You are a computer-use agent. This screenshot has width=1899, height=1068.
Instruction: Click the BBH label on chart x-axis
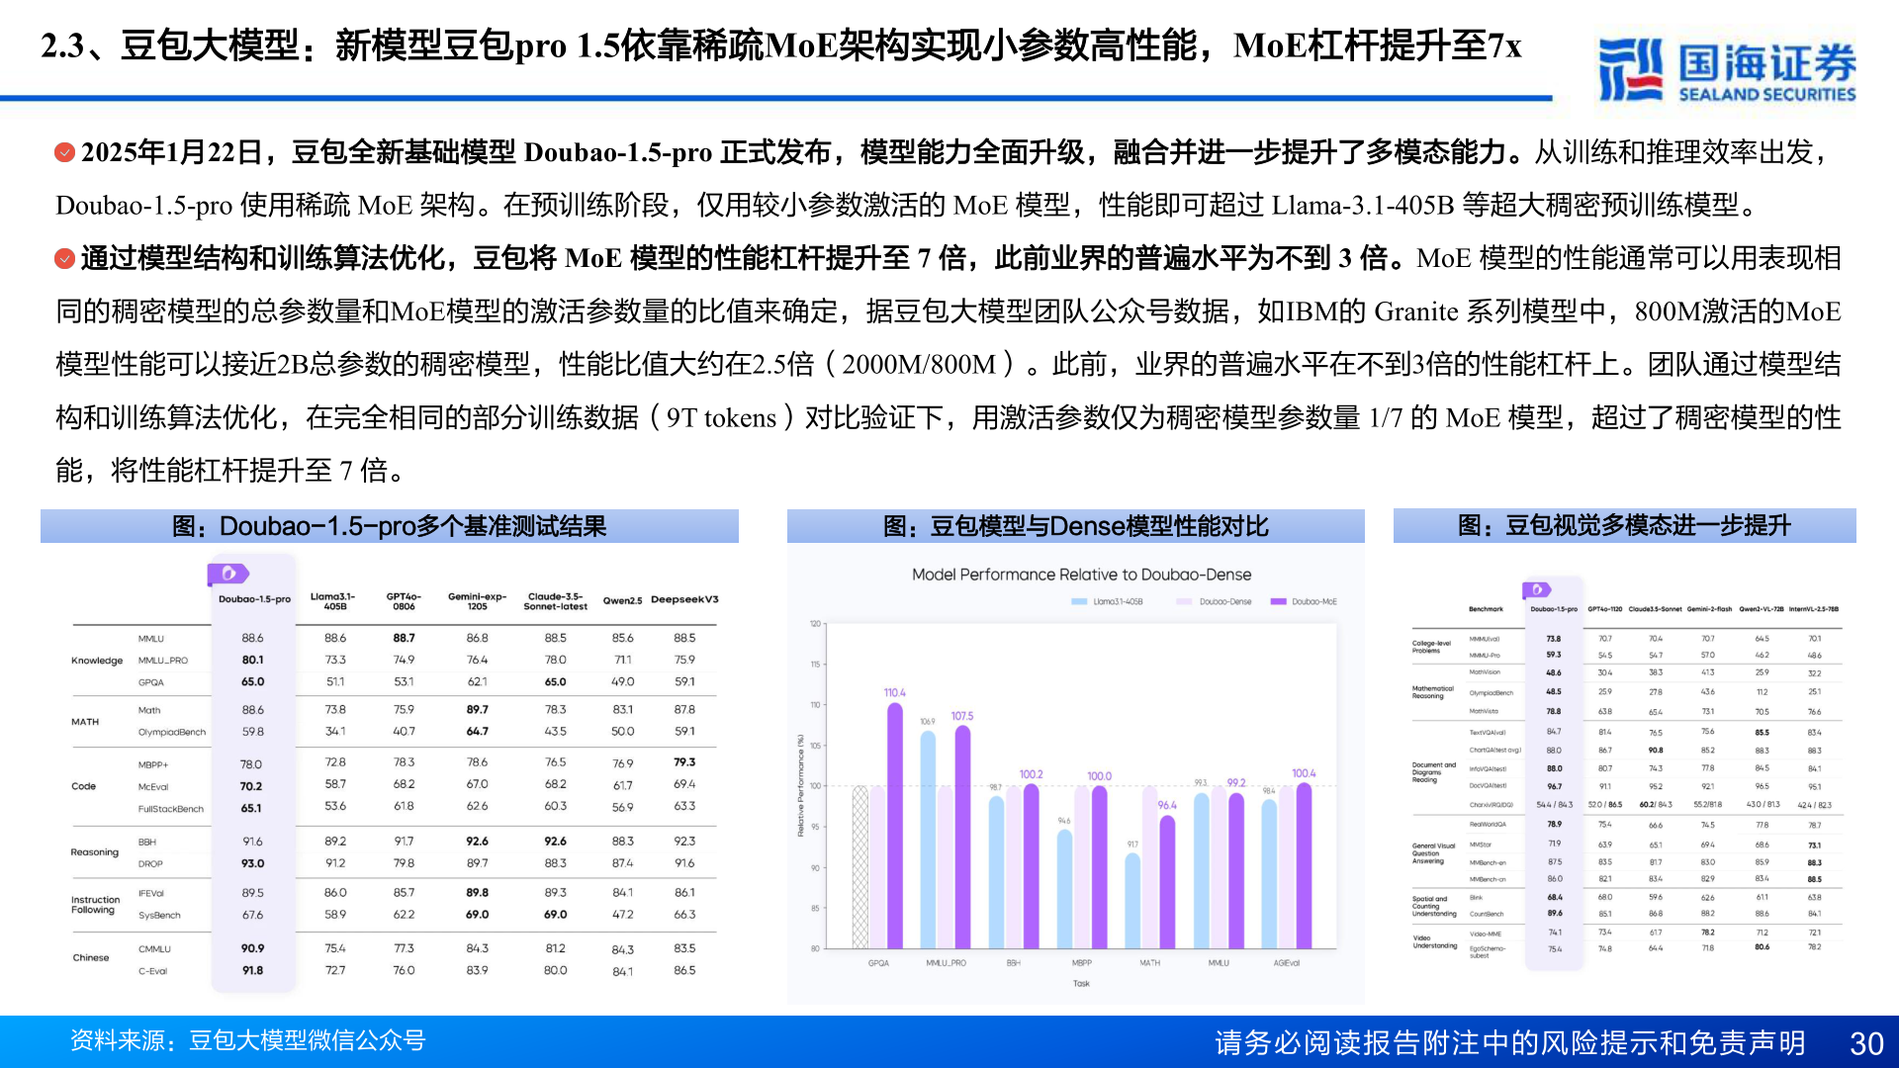1013,963
